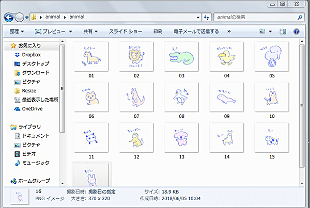310x208 pixels.
Task: Click the Forward navigation arrow
Action: 20,18
